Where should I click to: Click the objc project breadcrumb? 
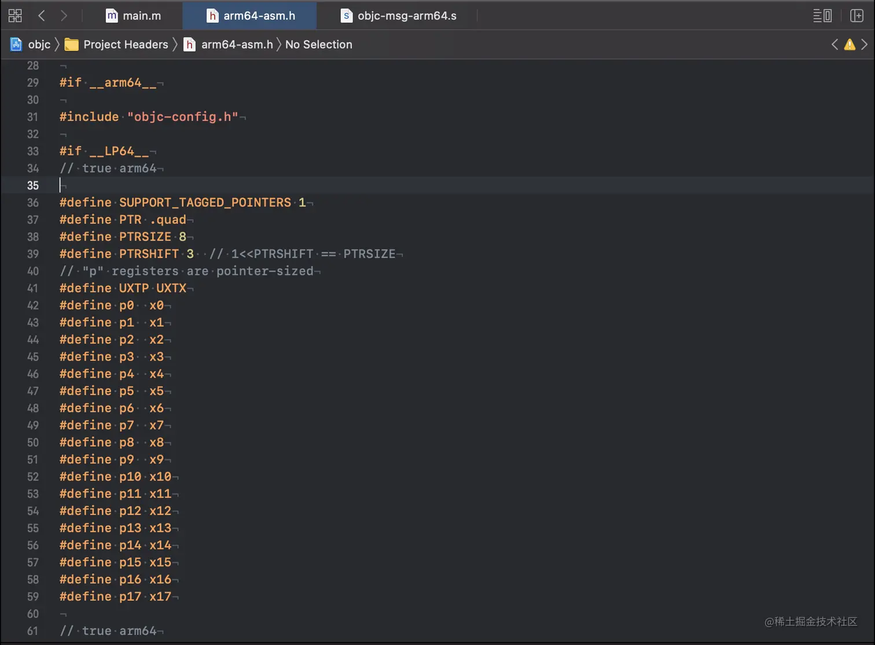(39, 45)
